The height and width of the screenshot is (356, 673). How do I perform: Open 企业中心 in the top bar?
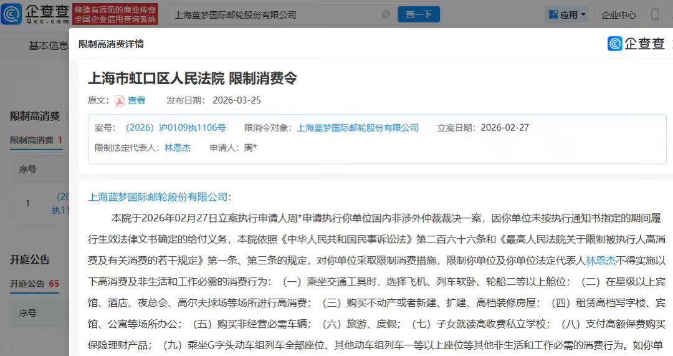click(x=619, y=15)
